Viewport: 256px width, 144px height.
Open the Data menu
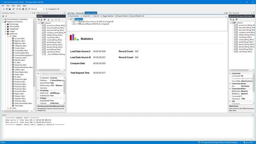13,6
